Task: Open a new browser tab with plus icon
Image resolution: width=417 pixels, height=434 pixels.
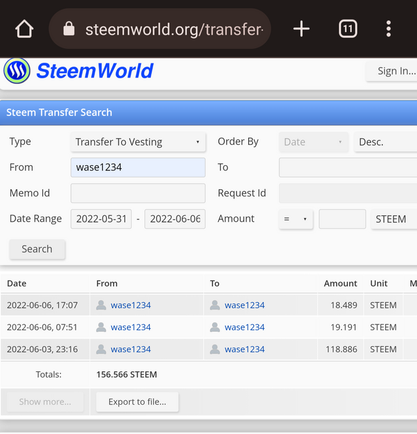Action: (x=301, y=29)
